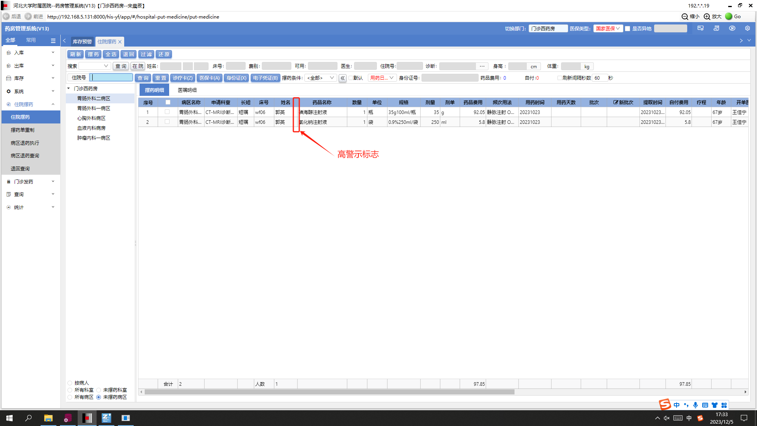Click the sidebar hamburger menu icon
This screenshot has width=757, height=426.
53,41
